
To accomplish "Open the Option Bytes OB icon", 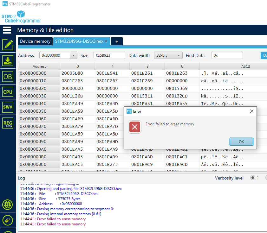I will (x=8, y=77).
